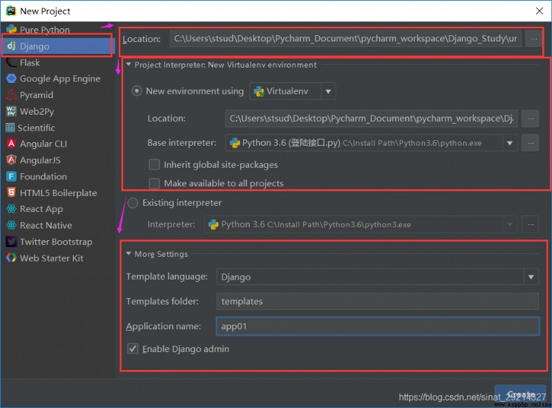
Task: Click the Python icon in Base interpreter field
Action: click(x=235, y=143)
